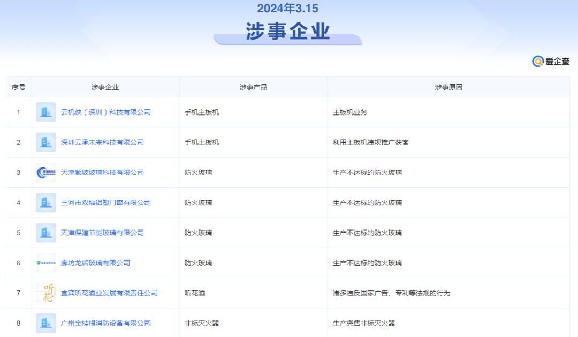Open 天津保建节能玻璃有限公司 company link
The width and height of the screenshot is (578, 337).
coord(102,233)
